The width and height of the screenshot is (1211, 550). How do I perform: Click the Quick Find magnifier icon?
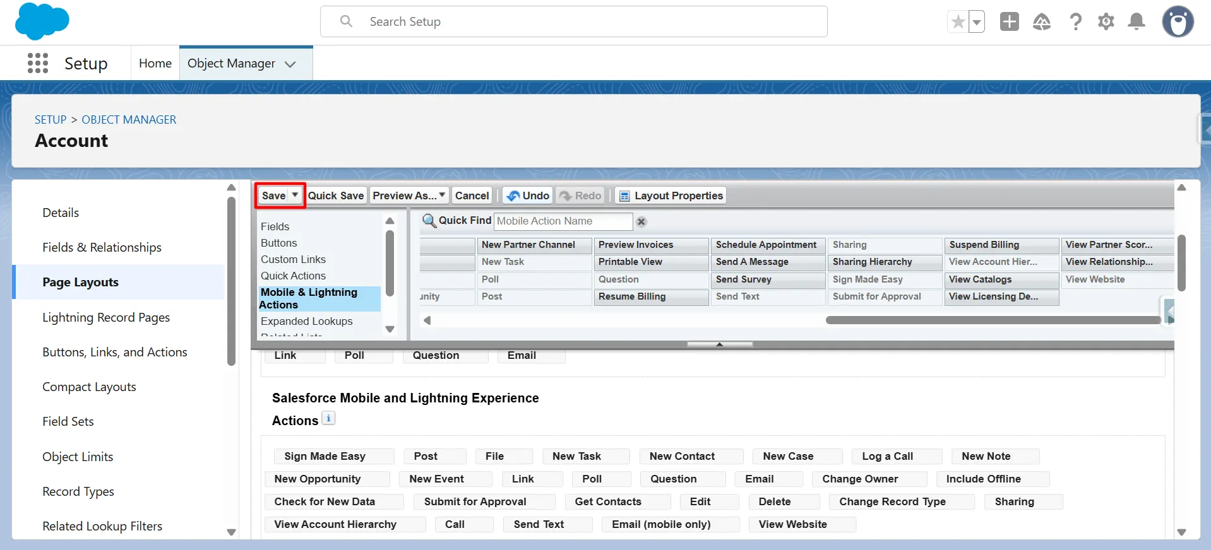[x=429, y=221]
